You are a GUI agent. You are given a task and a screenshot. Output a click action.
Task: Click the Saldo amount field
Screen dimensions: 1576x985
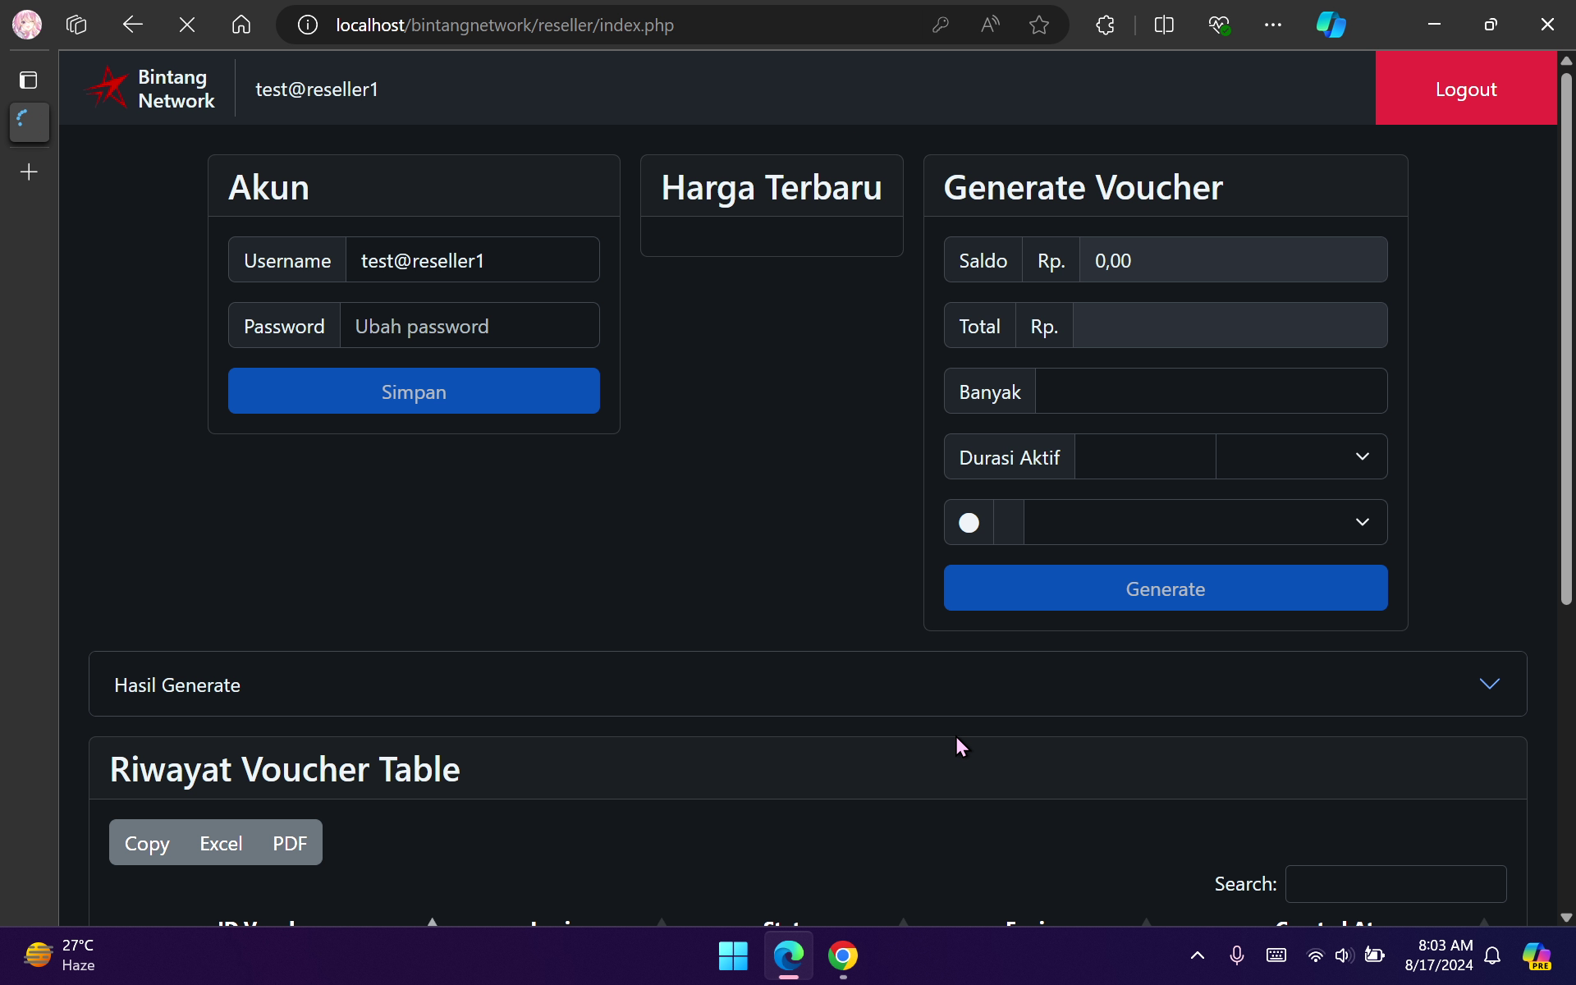point(1233,259)
